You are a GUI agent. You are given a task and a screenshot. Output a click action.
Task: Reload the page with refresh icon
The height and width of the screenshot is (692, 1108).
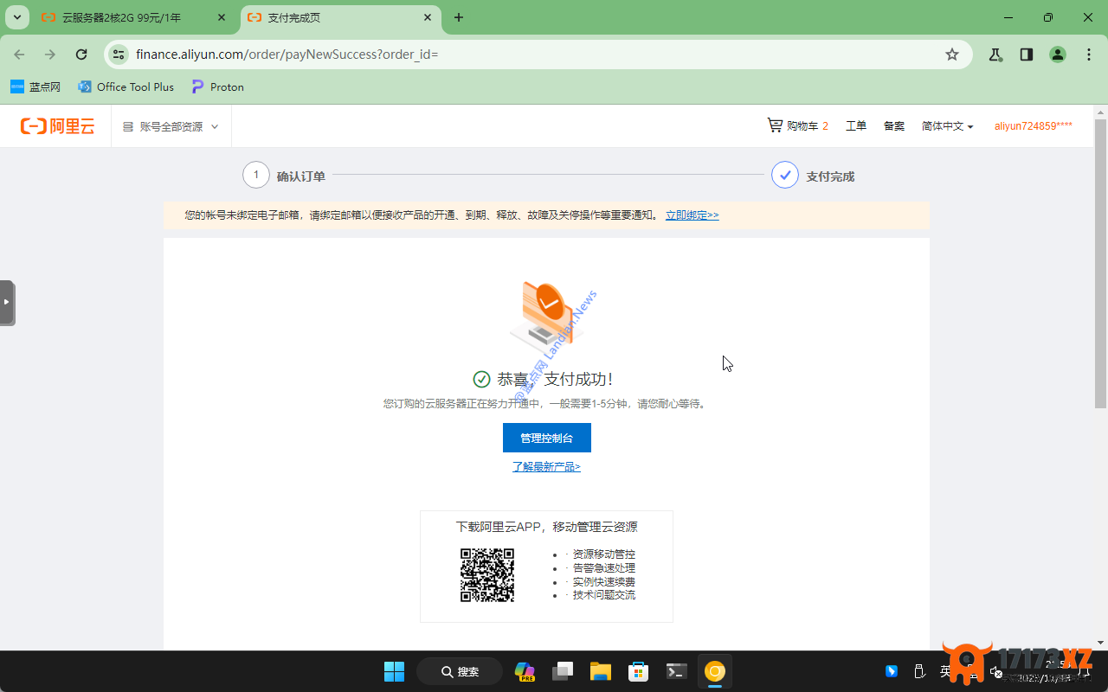click(x=81, y=54)
